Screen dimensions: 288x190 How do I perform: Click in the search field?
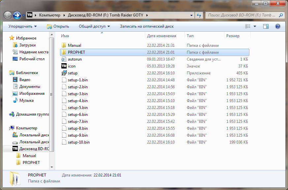point(242,15)
